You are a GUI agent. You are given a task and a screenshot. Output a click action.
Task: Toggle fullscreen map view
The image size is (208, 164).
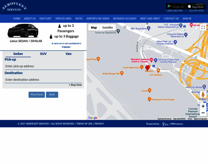tap(203, 27)
